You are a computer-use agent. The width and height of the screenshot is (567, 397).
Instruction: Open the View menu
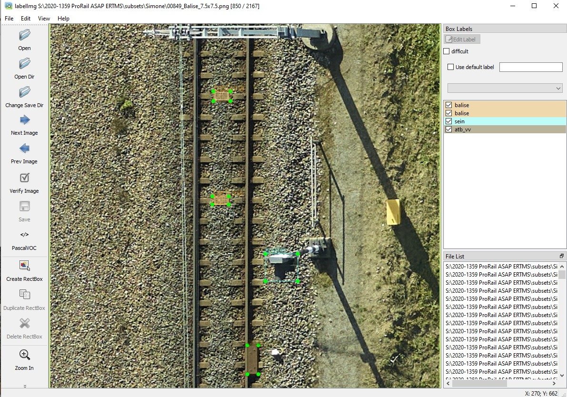point(44,18)
